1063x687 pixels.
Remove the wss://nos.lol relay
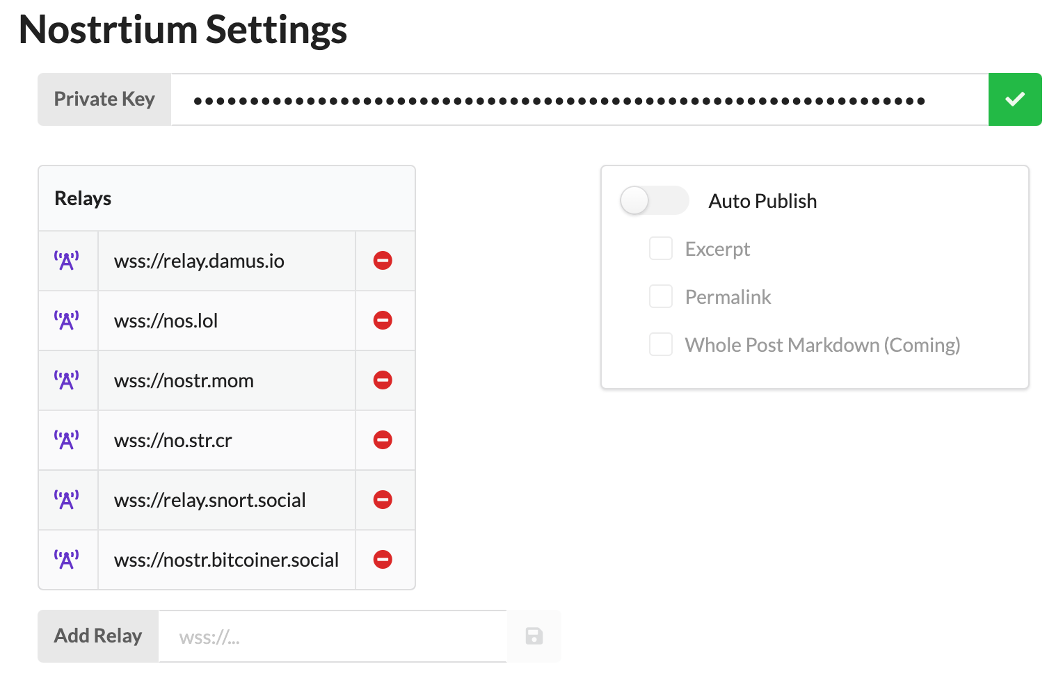[x=383, y=321]
